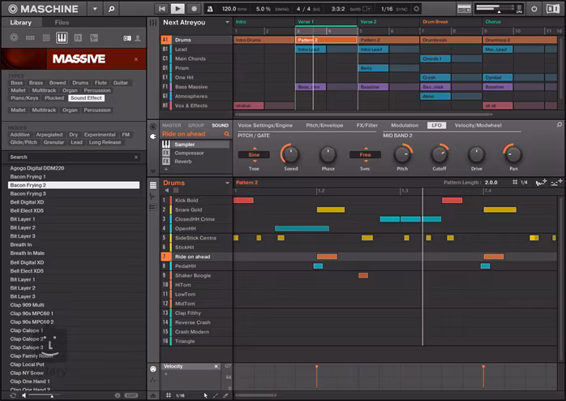Select the Bass type tag
Image resolution: width=566 pixels, height=401 pixels.
click(x=16, y=83)
